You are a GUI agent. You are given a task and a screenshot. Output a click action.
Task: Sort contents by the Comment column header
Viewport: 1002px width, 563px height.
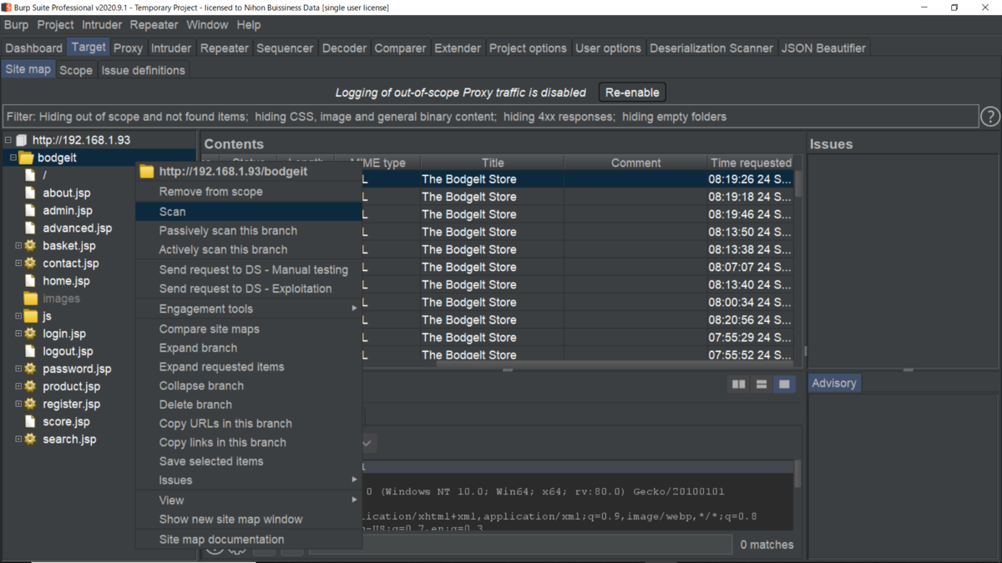coord(635,163)
